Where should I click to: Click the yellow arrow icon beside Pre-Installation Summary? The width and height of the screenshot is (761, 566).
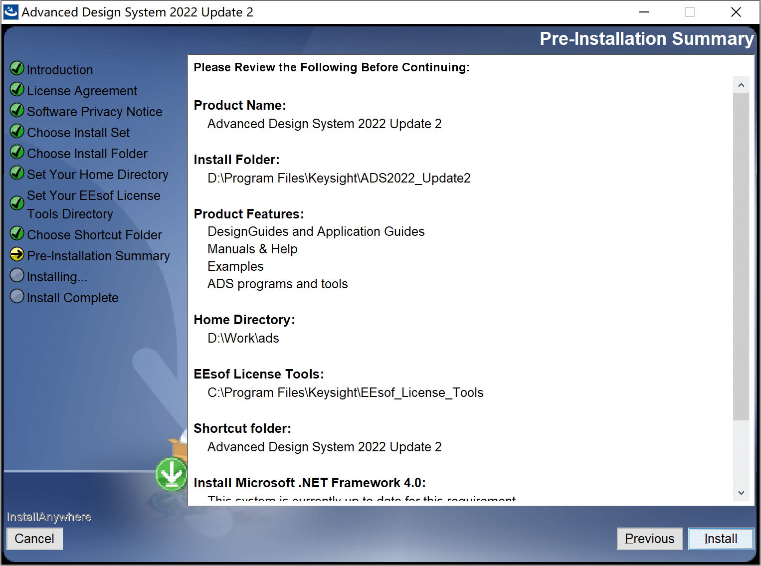[17, 254]
